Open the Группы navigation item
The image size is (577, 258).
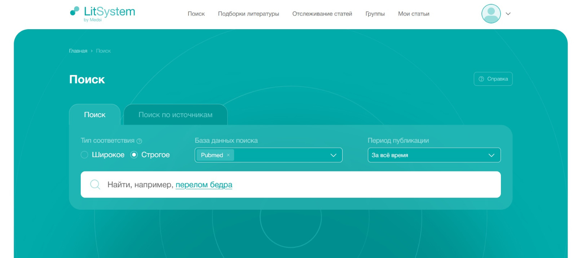coord(375,14)
